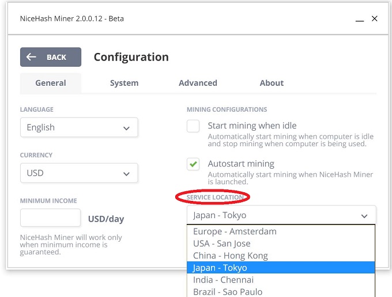The height and width of the screenshot is (297, 392).
Task: Choose China - Hong Kong service location
Action: click(281, 256)
